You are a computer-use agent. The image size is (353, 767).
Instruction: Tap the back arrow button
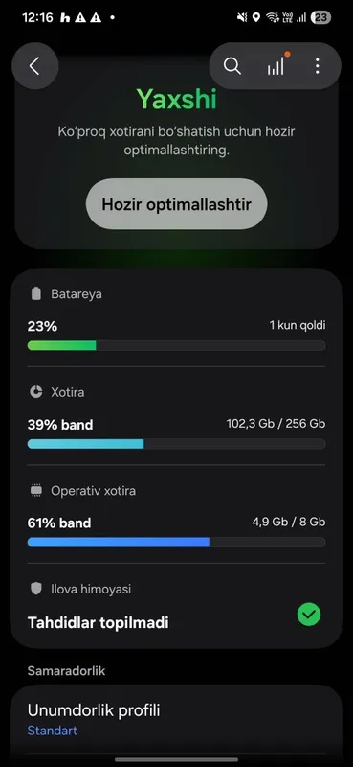[x=34, y=65]
